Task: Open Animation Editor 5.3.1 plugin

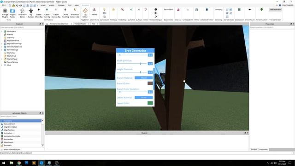Action: (75, 13)
